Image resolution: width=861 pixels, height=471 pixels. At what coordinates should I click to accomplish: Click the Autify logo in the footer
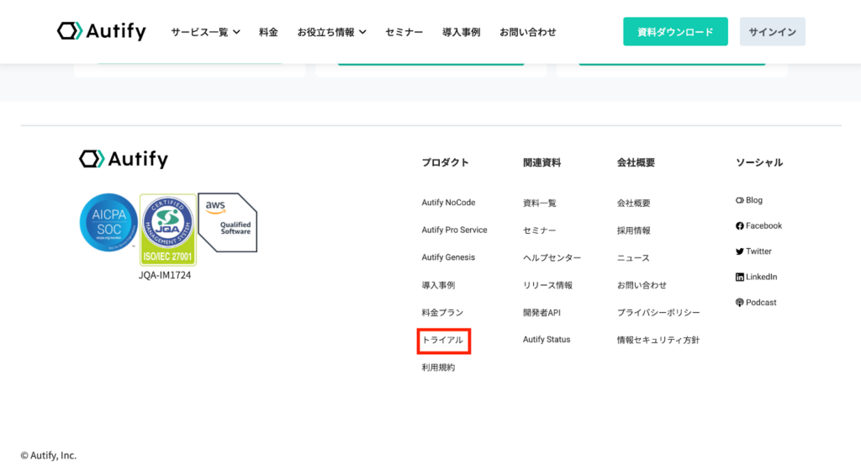click(x=124, y=159)
